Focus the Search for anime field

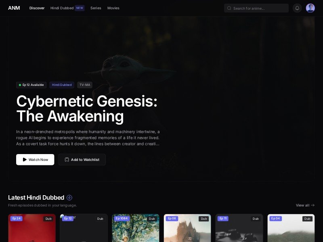click(256, 8)
